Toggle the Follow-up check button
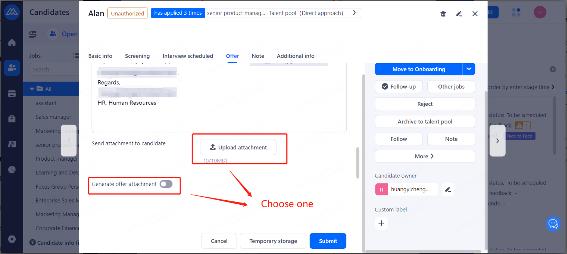 [x=399, y=87]
